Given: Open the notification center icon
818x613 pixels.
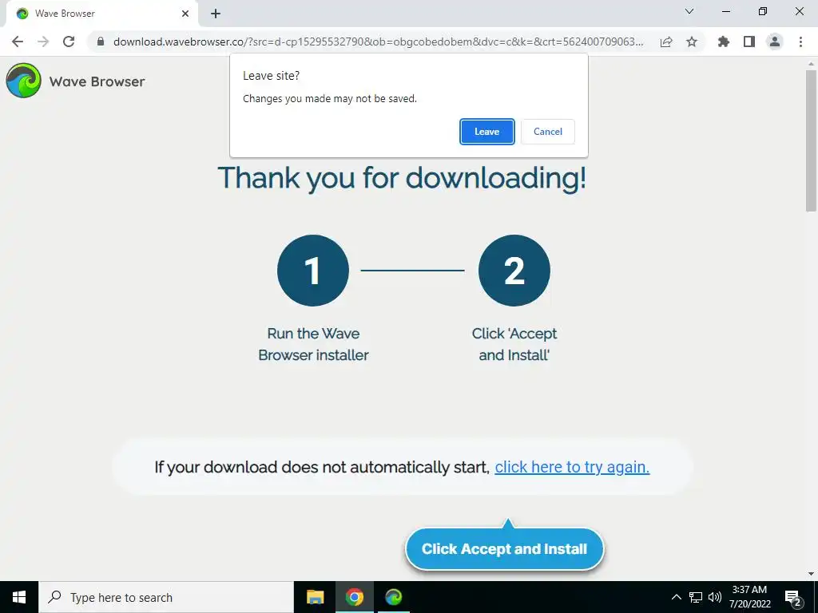Looking at the screenshot, I should (x=793, y=598).
